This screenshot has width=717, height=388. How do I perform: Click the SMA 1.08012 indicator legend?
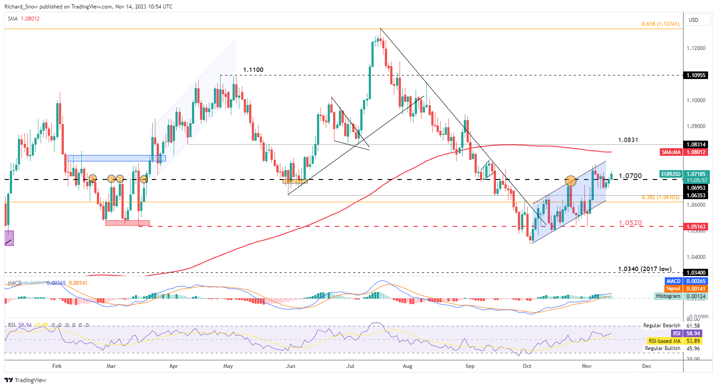point(24,19)
